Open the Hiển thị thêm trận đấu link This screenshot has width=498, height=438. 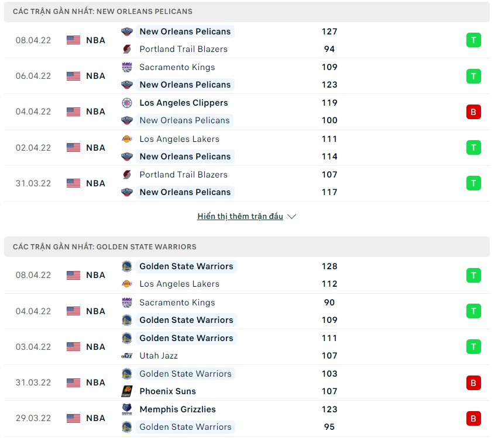[x=240, y=217]
